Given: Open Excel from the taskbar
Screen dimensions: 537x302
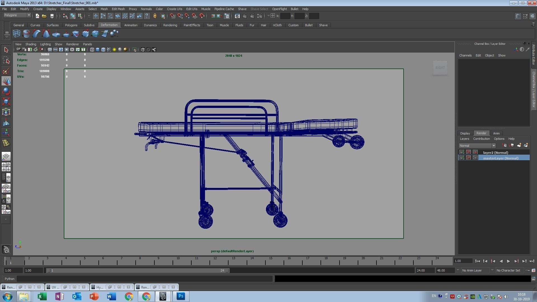Looking at the screenshot, I should (42, 296).
